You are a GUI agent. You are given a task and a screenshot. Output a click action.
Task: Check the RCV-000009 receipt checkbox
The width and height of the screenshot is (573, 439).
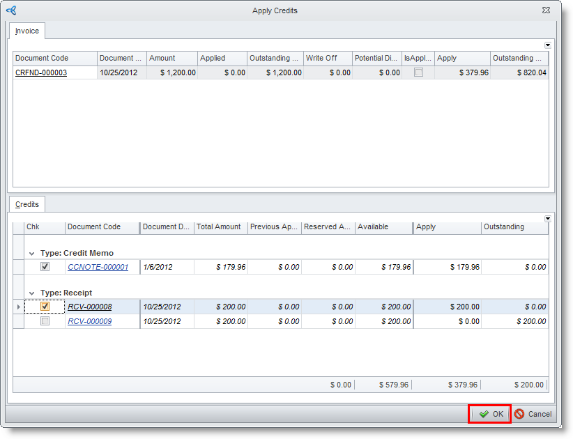click(x=45, y=321)
